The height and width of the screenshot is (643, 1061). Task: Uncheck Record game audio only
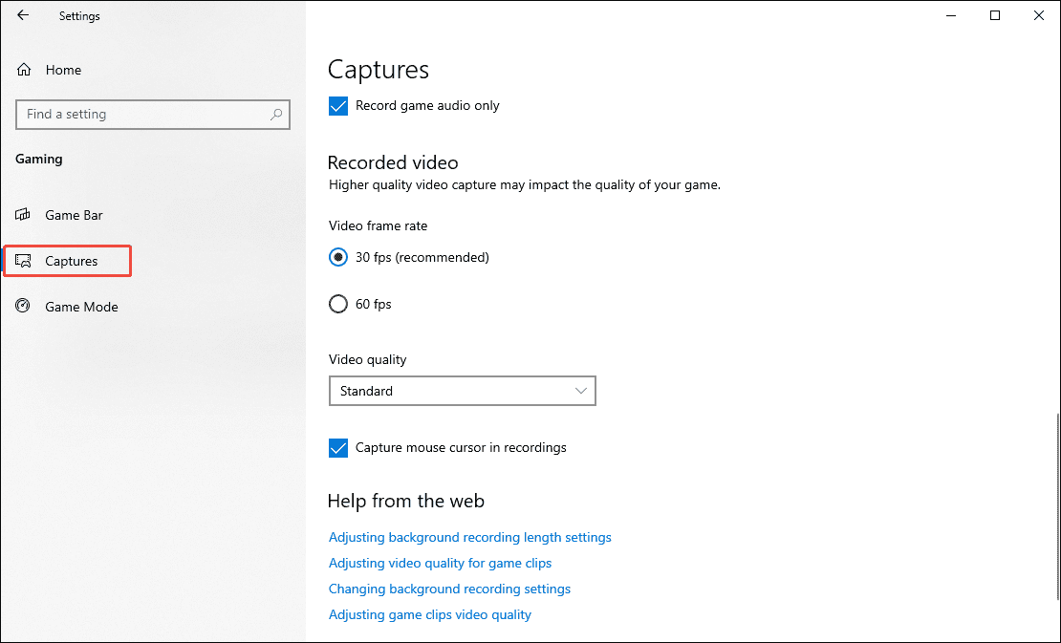[x=337, y=105]
